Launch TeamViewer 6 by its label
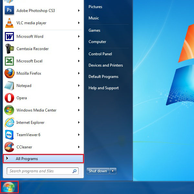 (28, 135)
